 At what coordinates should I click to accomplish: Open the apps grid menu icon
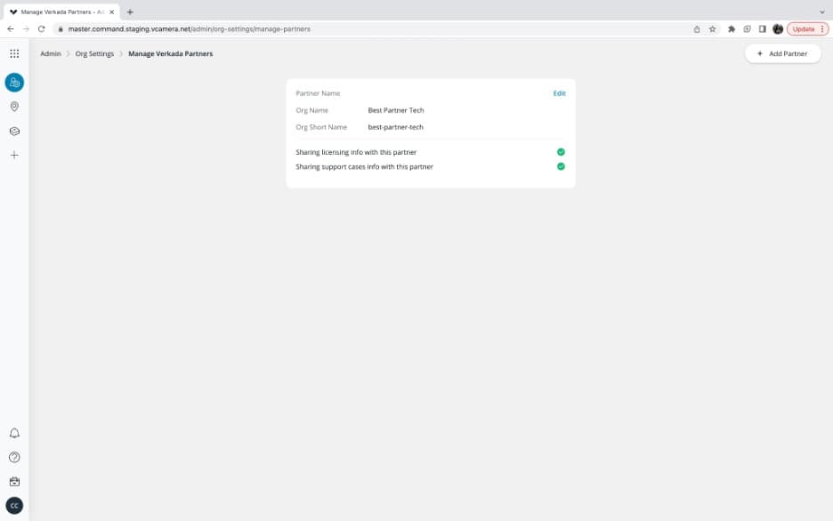pyautogui.click(x=14, y=53)
